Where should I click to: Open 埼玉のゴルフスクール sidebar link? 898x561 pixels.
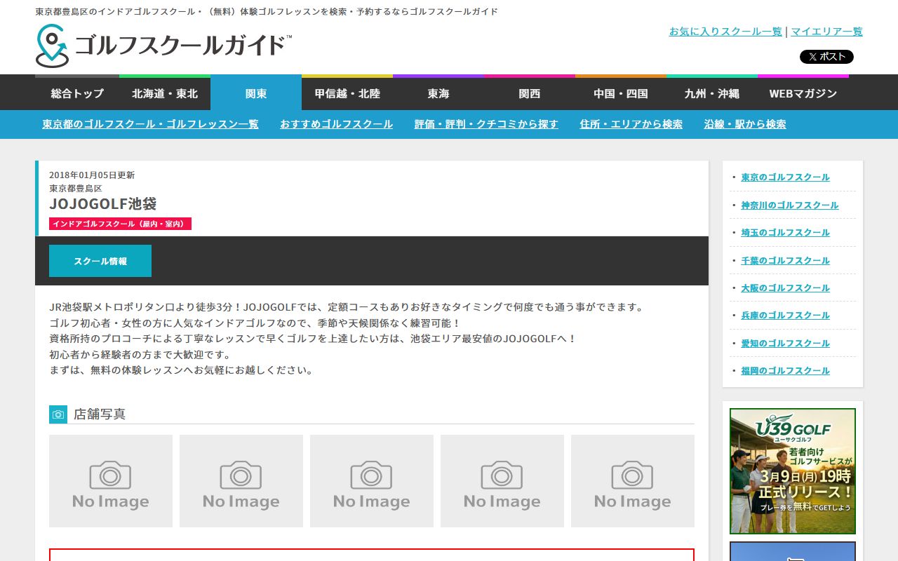785,233
